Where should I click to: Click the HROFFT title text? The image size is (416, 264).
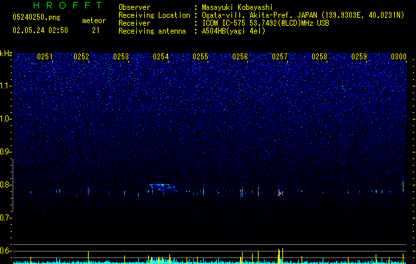68,5
